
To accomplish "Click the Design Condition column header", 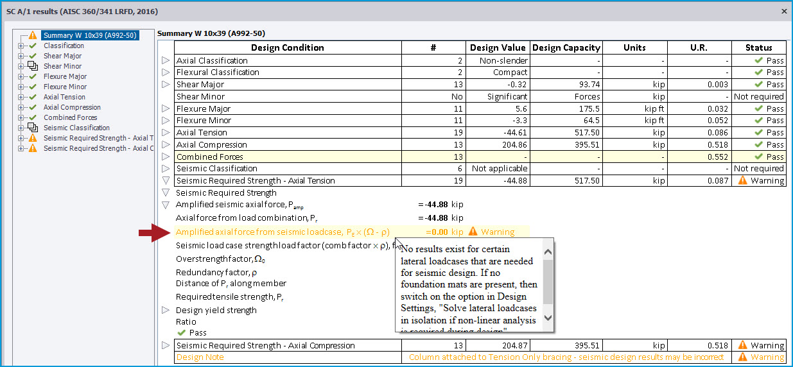I will click(x=287, y=47).
